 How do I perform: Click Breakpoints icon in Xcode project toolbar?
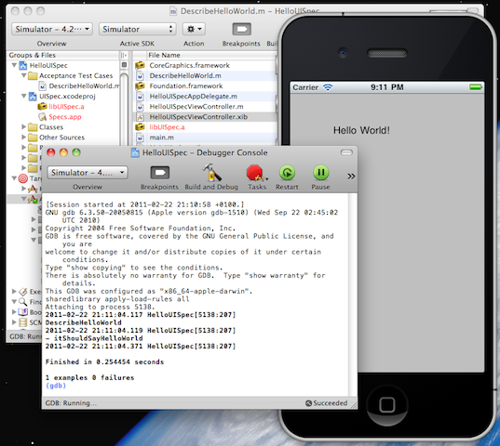(x=242, y=29)
